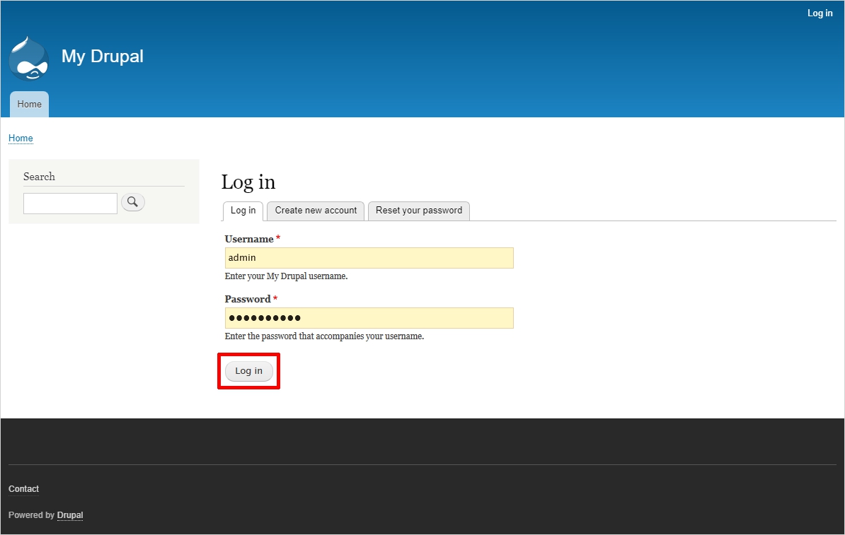
Task: Click the Username field label
Action: (x=249, y=239)
